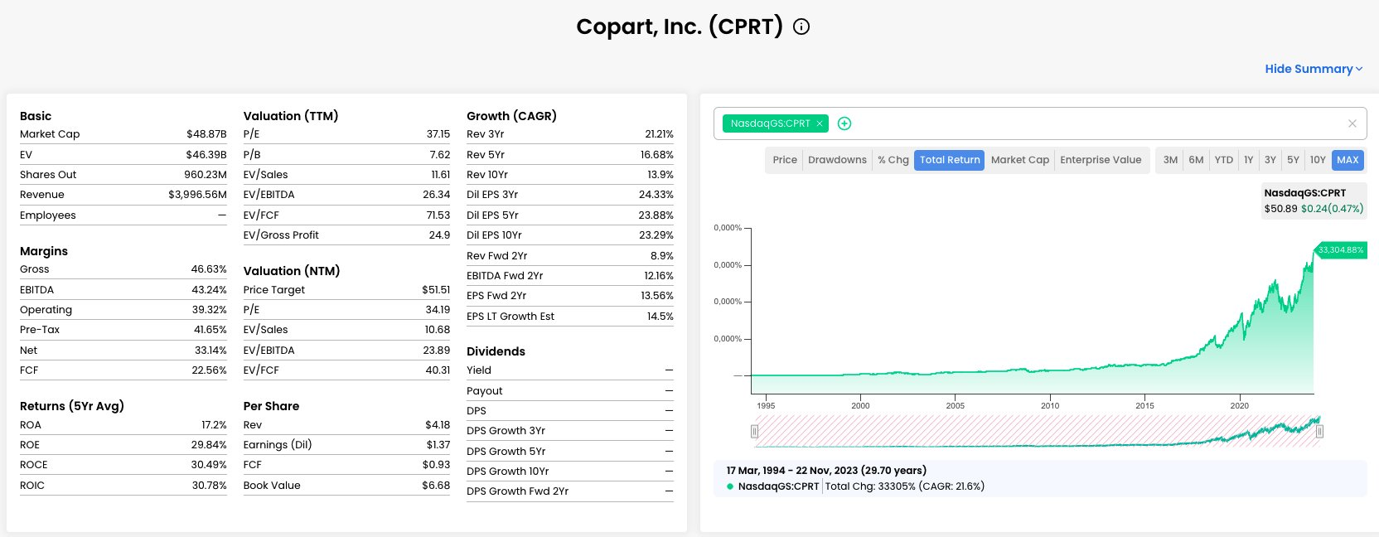
Task: Select the MAX chart range
Action: [x=1348, y=160]
